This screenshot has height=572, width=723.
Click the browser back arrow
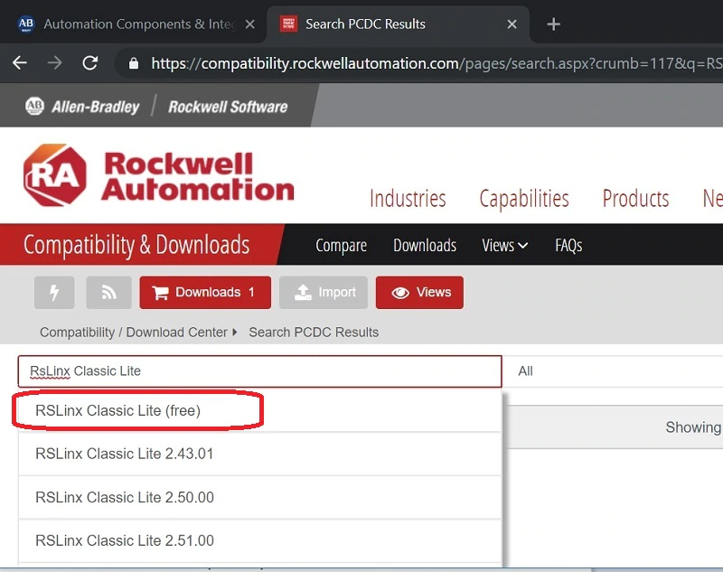pyautogui.click(x=19, y=62)
